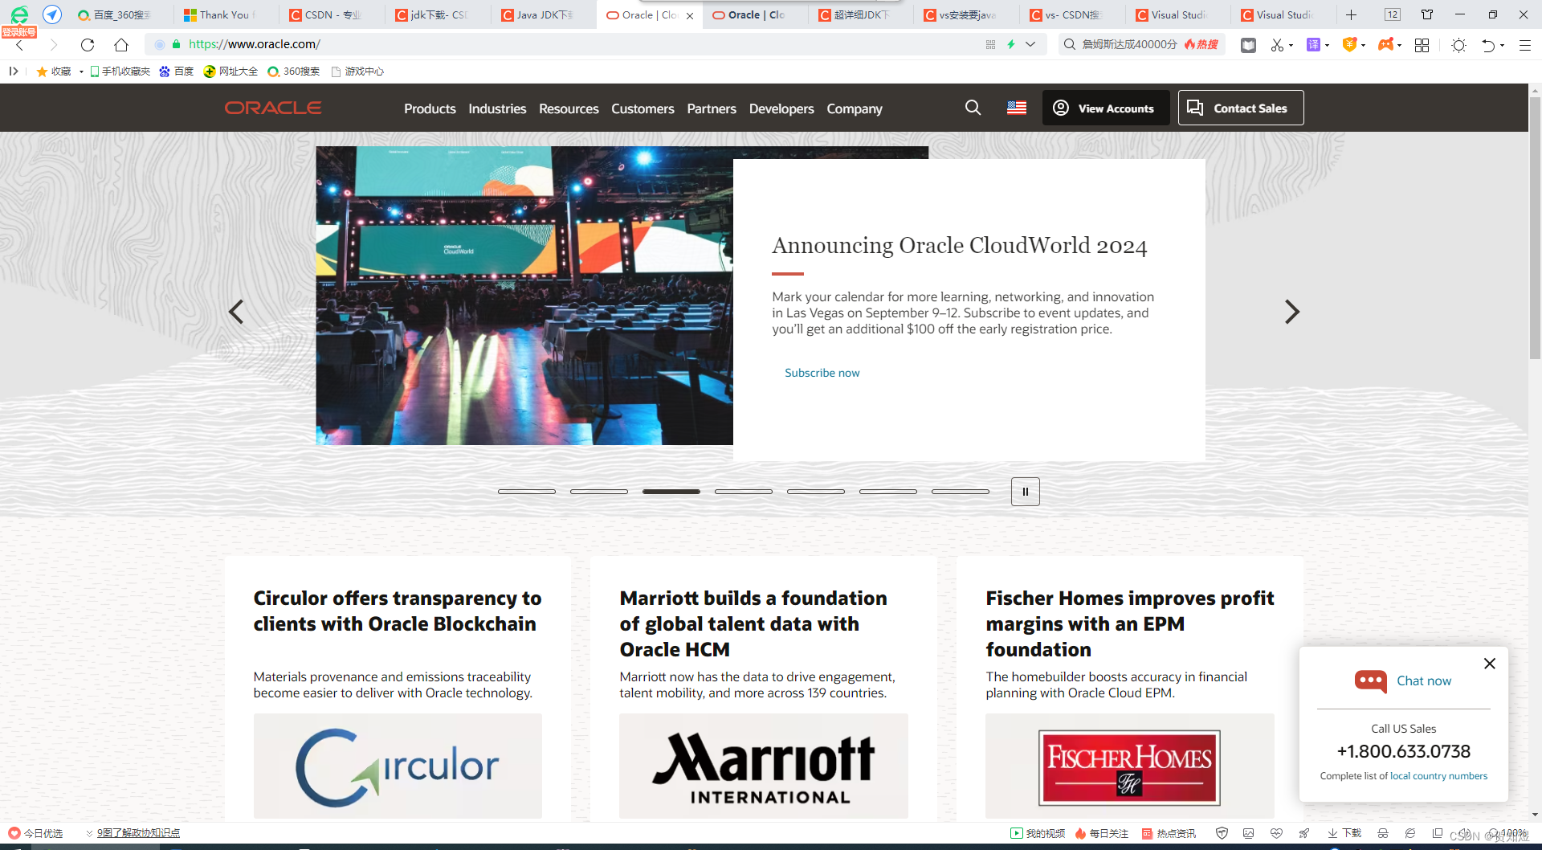This screenshot has width=1542, height=850.
Task: Switch to the CSDN browser tab
Action: [x=332, y=14]
